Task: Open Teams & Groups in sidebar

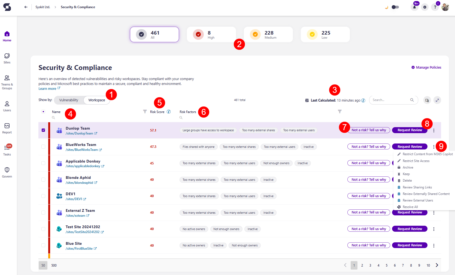Action: coord(7,82)
